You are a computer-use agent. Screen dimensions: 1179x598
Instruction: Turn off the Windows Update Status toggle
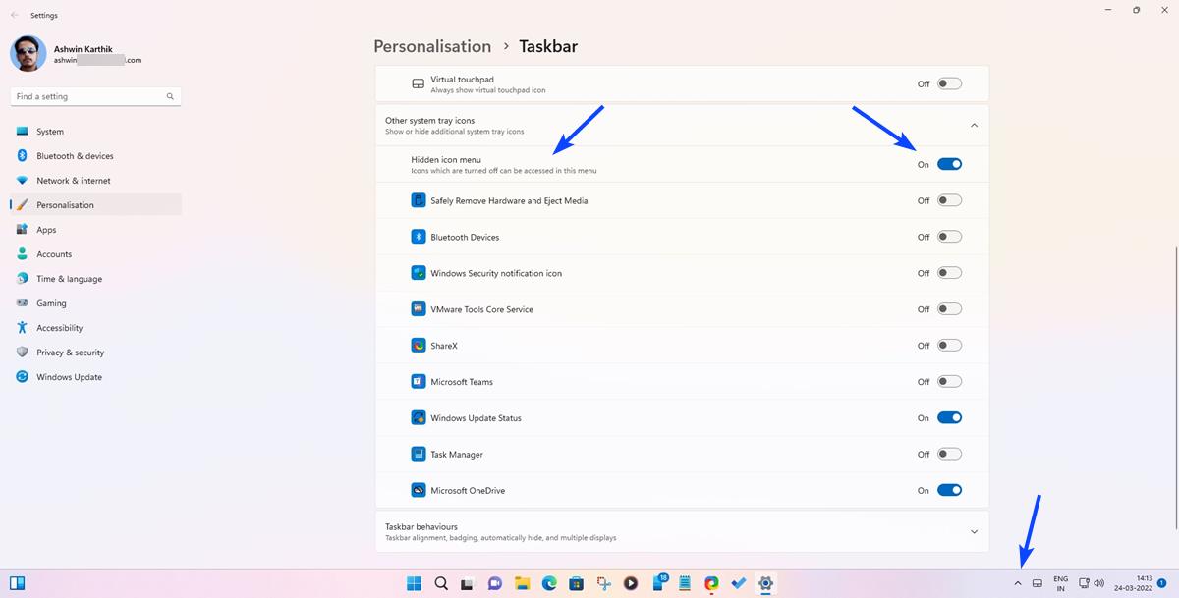point(949,417)
